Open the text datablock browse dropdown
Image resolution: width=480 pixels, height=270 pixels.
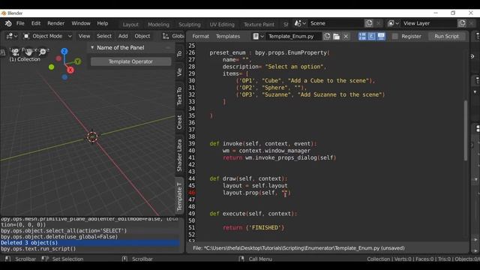258,36
